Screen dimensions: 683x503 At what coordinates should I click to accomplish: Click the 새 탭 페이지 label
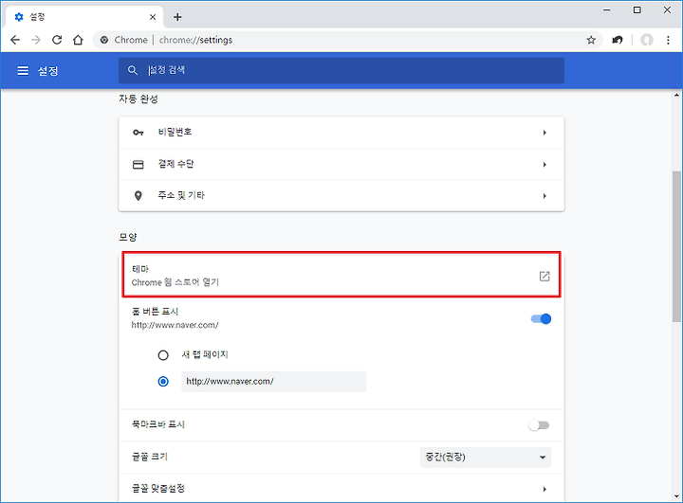205,354
